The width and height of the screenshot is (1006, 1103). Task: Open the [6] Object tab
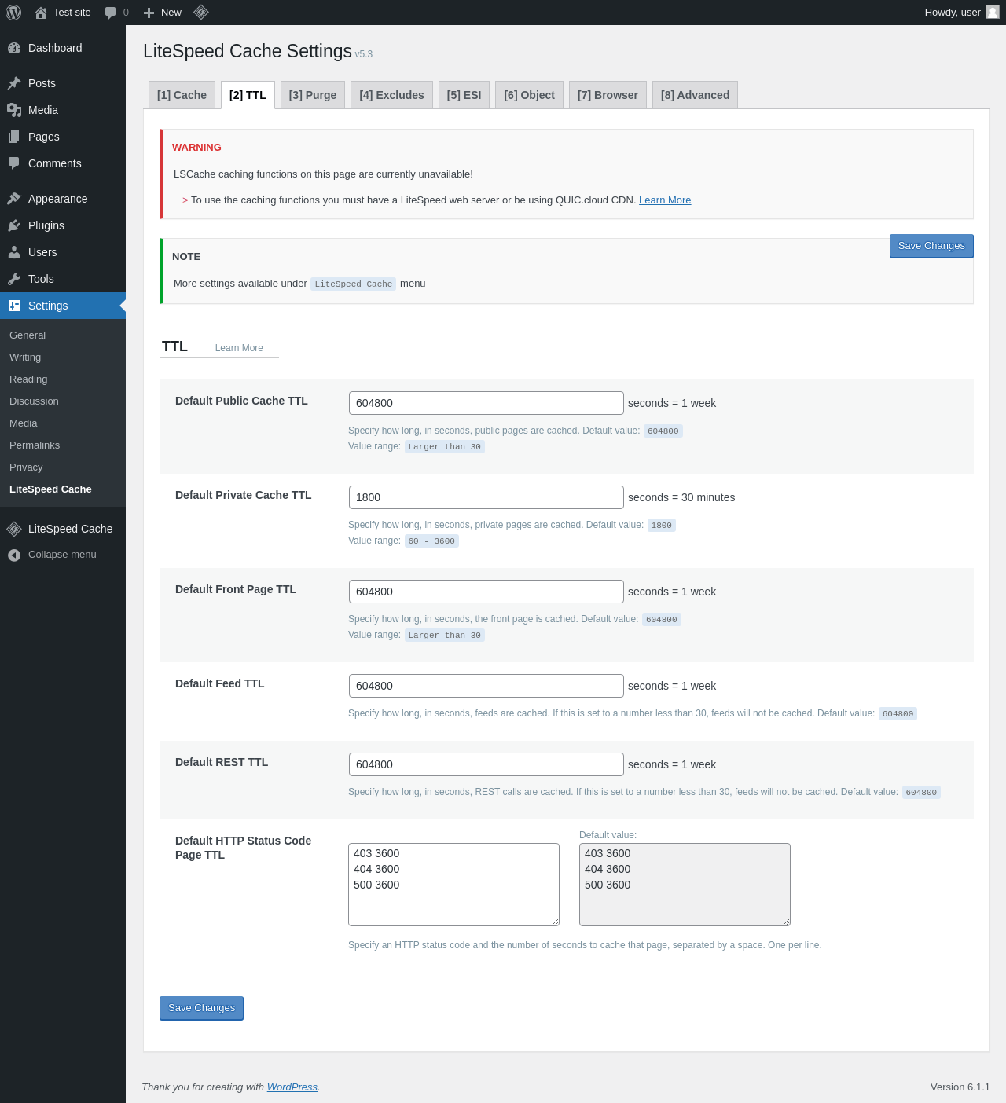[x=529, y=95]
